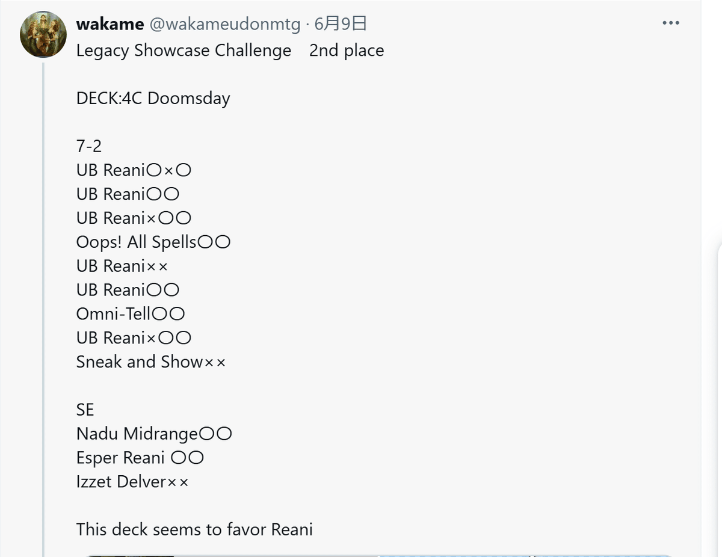Click the Izzet Delver result line
722x557 pixels.
click(x=132, y=482)
